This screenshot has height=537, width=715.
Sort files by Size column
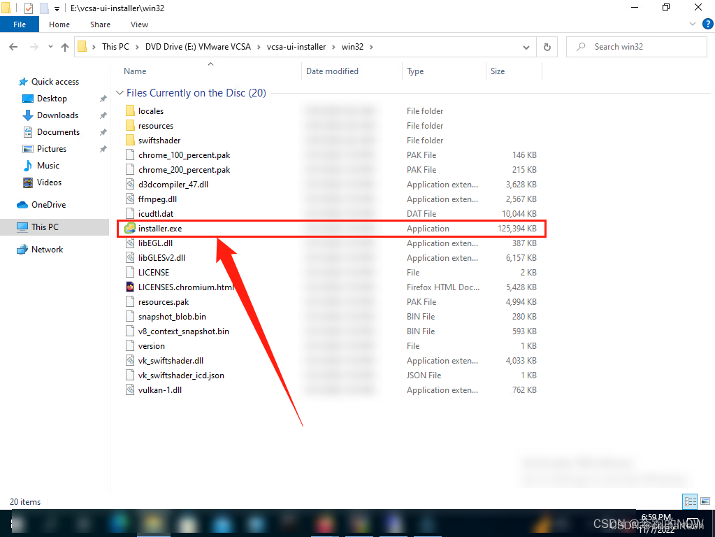[498, 71]
